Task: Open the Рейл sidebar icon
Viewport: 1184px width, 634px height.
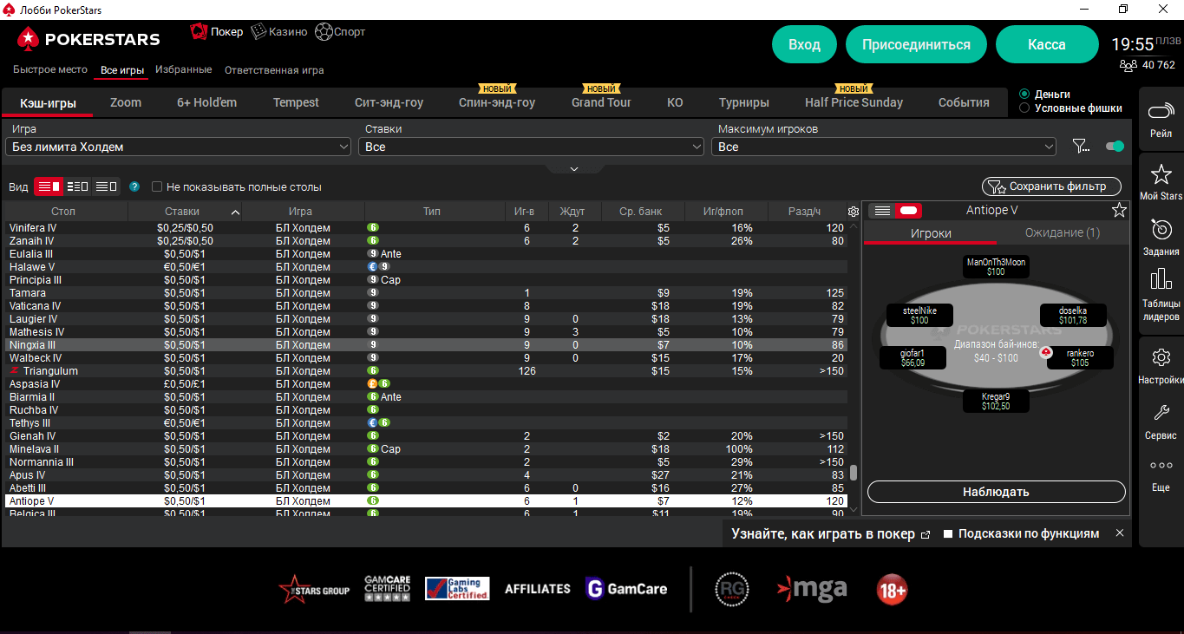Action: 1161,113
